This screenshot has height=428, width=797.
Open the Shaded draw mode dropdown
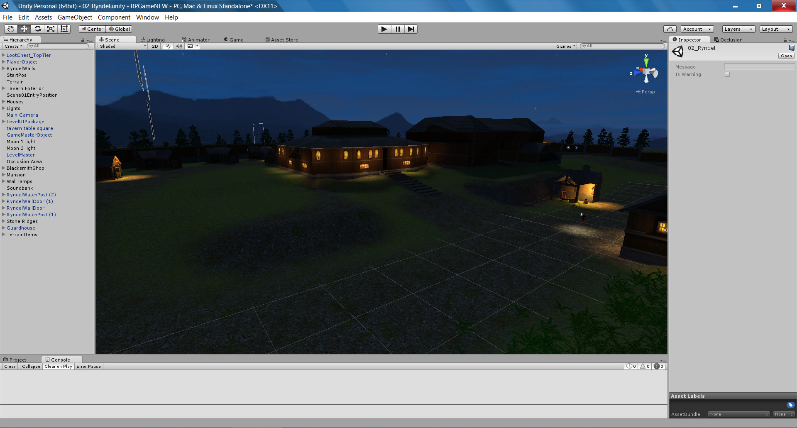tap(123, 46)
